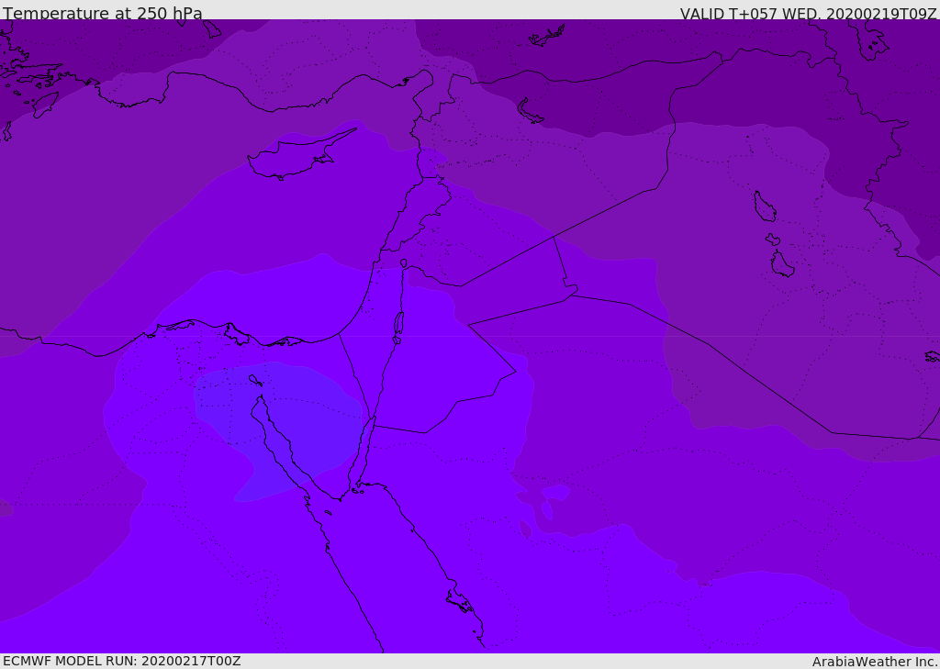Click the ECMWF MODEL RUN label
This screenshot has width=940, height=669.
point(121,661)
